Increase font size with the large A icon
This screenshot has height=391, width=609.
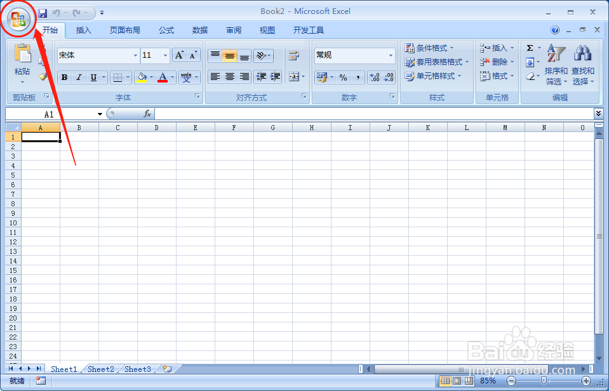[179, 55]
